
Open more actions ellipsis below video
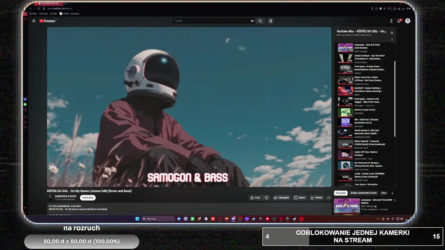click(x=329, y=198)
